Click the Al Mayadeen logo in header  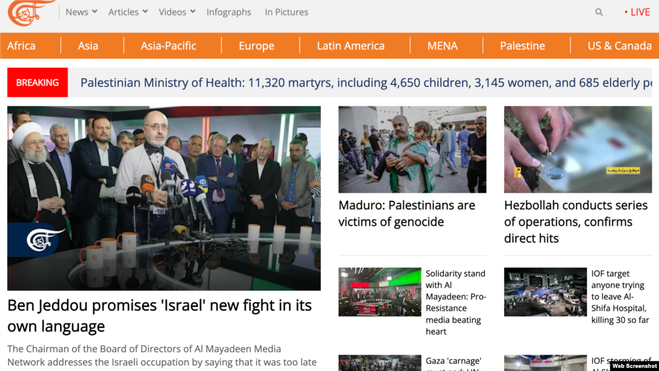click(31, 13)
